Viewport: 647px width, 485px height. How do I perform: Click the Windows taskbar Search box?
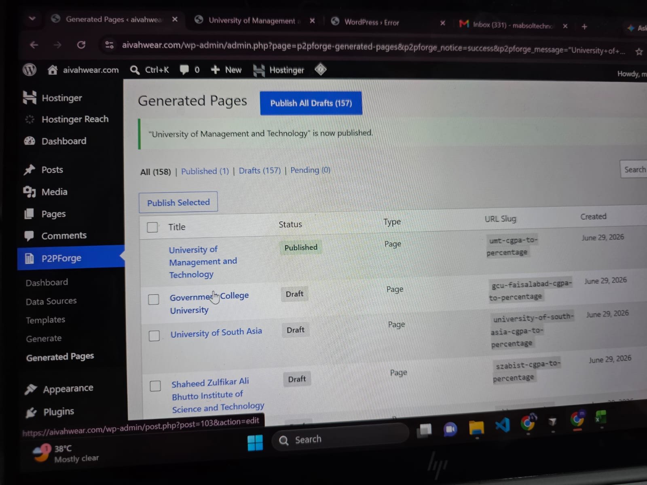point(340,438)
